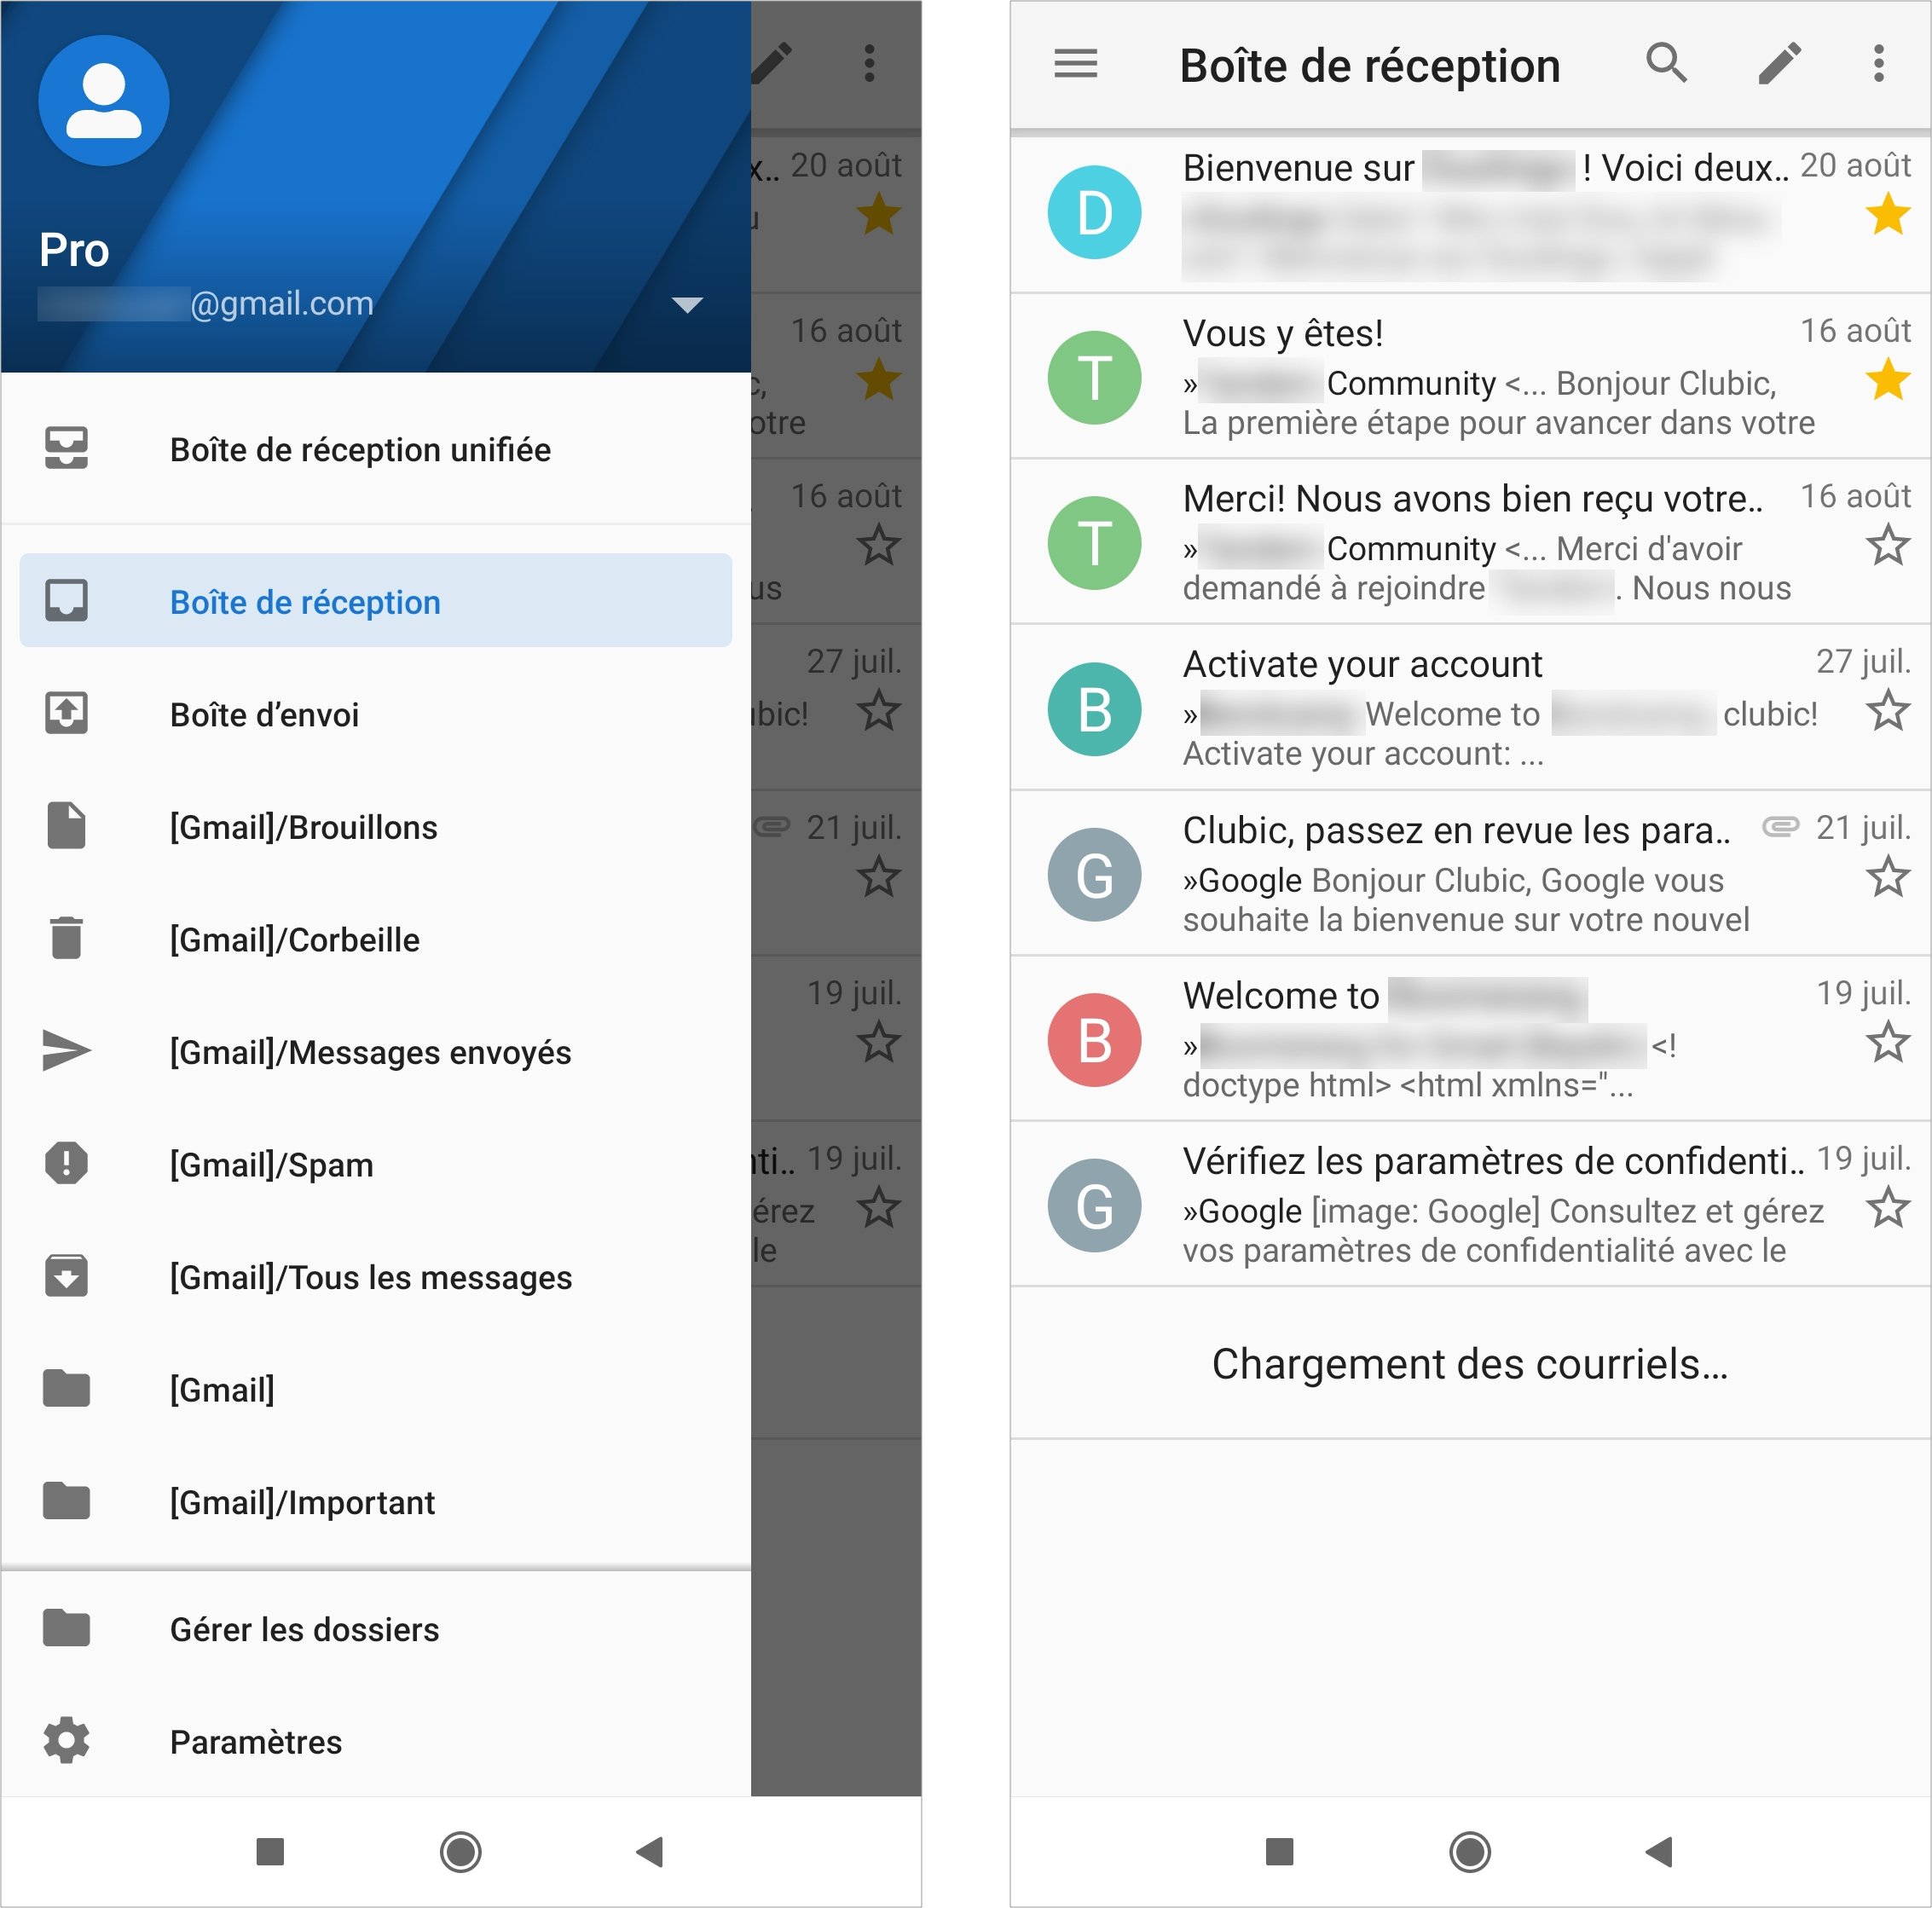This screenshot has height=1908, width=1932.
Task: Open the plain [Gmail] folder
Action: pos(376,1389)
